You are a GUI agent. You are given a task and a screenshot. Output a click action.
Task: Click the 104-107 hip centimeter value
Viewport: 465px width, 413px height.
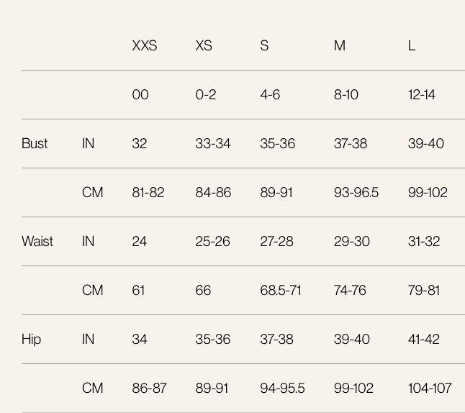click(x=430, y=388)
